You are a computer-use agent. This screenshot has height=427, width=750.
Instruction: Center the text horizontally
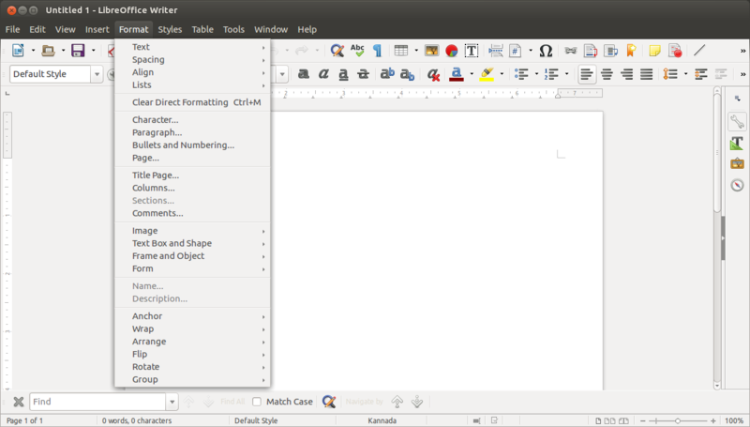(607, 74)
